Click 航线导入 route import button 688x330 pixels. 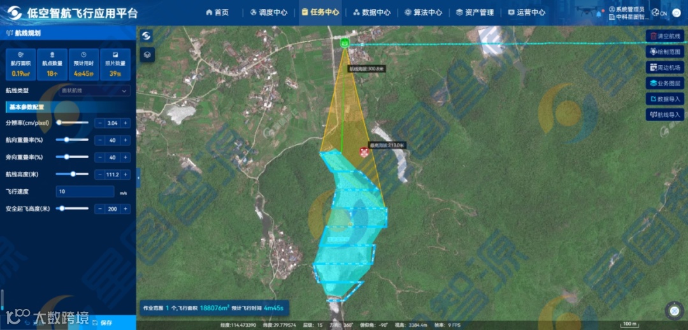click(x=665, y=115)
